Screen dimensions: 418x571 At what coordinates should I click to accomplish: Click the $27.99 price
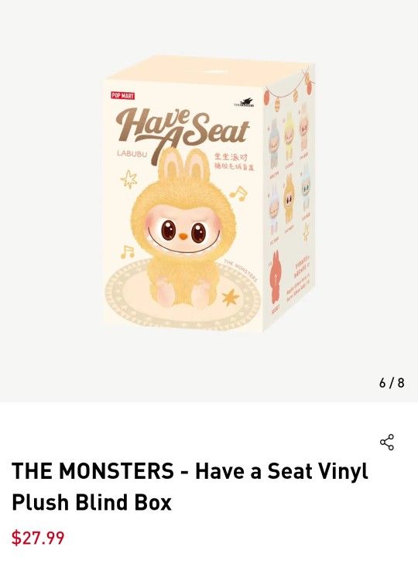pos(38,538)
